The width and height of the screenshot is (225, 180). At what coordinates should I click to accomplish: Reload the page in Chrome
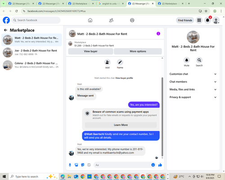[17, 11]
